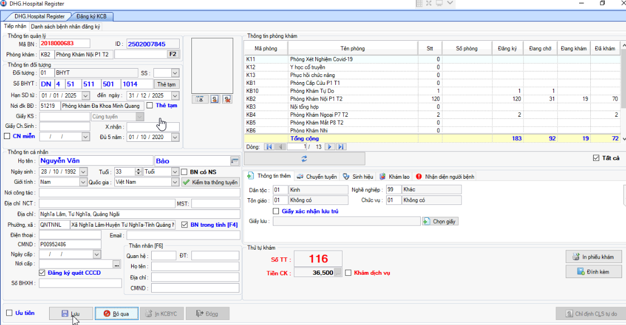Uncheck the Tất cả checkbox
The image size is (626, 325).
pos(596,158)
